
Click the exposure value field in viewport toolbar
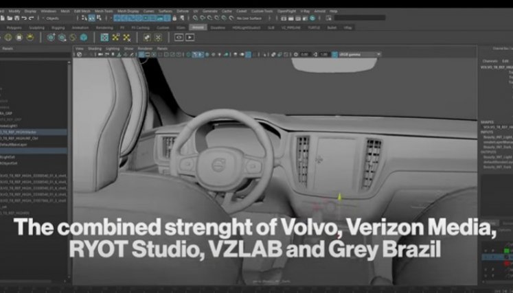point(305,55)
